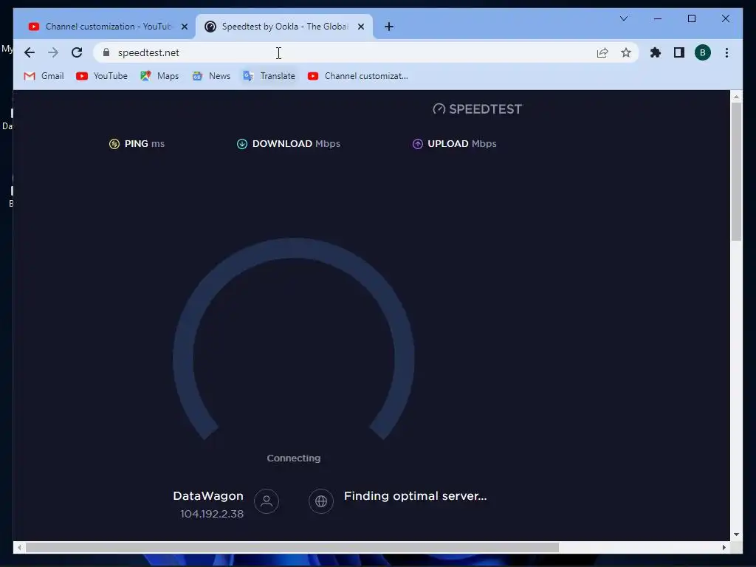Open the YouTube bookmark
The image size is (756, 567).
pyautogui.click(x=102, y=76)
